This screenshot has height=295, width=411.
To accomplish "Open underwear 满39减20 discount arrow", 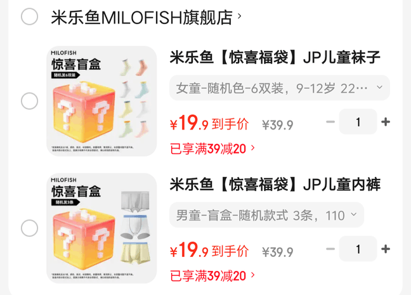I will coord(253,275).
